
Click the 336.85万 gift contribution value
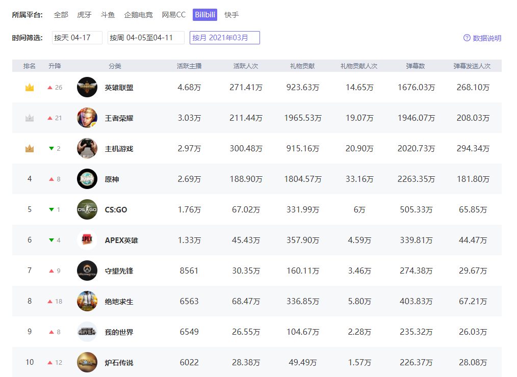tap(303, 301)
